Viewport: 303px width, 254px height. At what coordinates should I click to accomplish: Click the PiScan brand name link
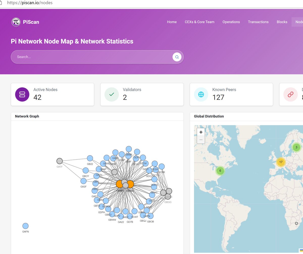click(31, 22)
